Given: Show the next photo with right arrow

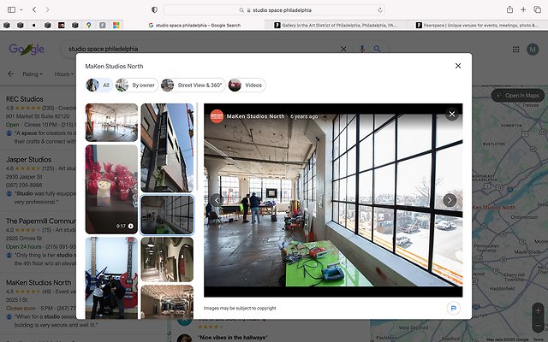Looking at the screenshot, I should 450,200.
